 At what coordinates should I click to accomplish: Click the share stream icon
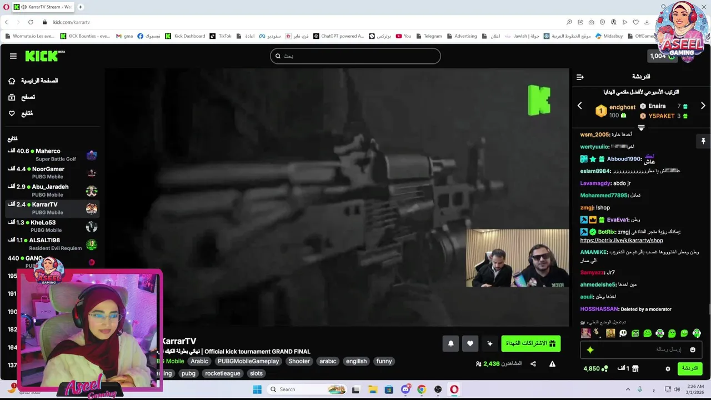[x=533, y=364]
